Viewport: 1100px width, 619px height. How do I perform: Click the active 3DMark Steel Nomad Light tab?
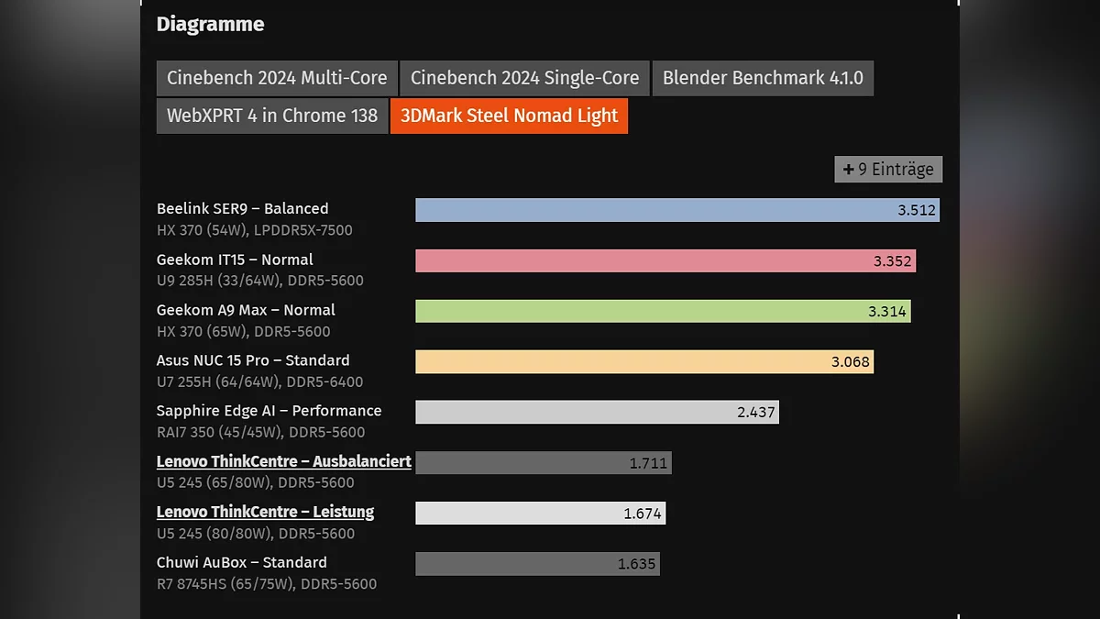509,116
